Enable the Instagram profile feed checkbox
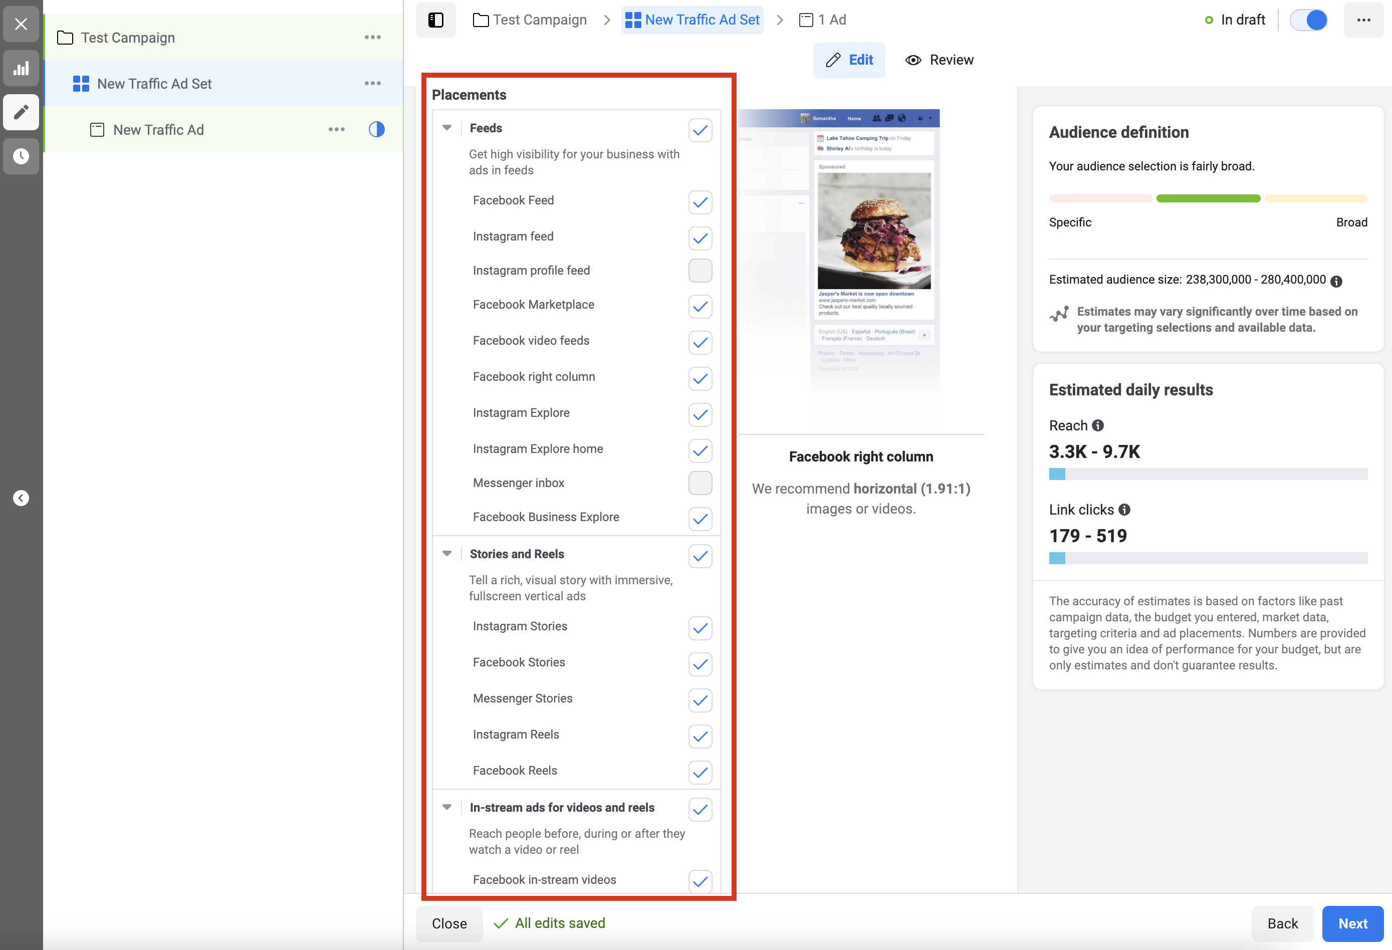Viewport: 1392px width, 950px height. pyautogui.click(x=700, y=271)
